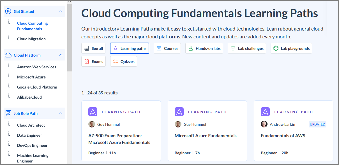Click the Cloud Platform cloud icon
The image size is (339, 165).
pyautogui.click(x=8, y=55)
